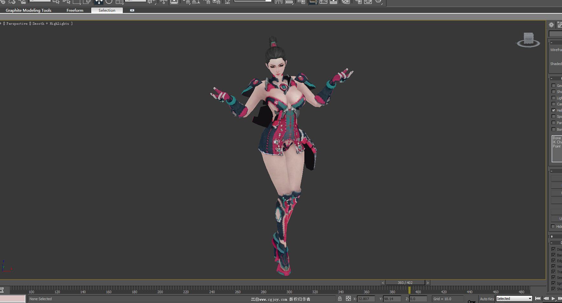The image size is (562, 303).
Task: Click Unlink Selection icon
Action: [12, 2]
